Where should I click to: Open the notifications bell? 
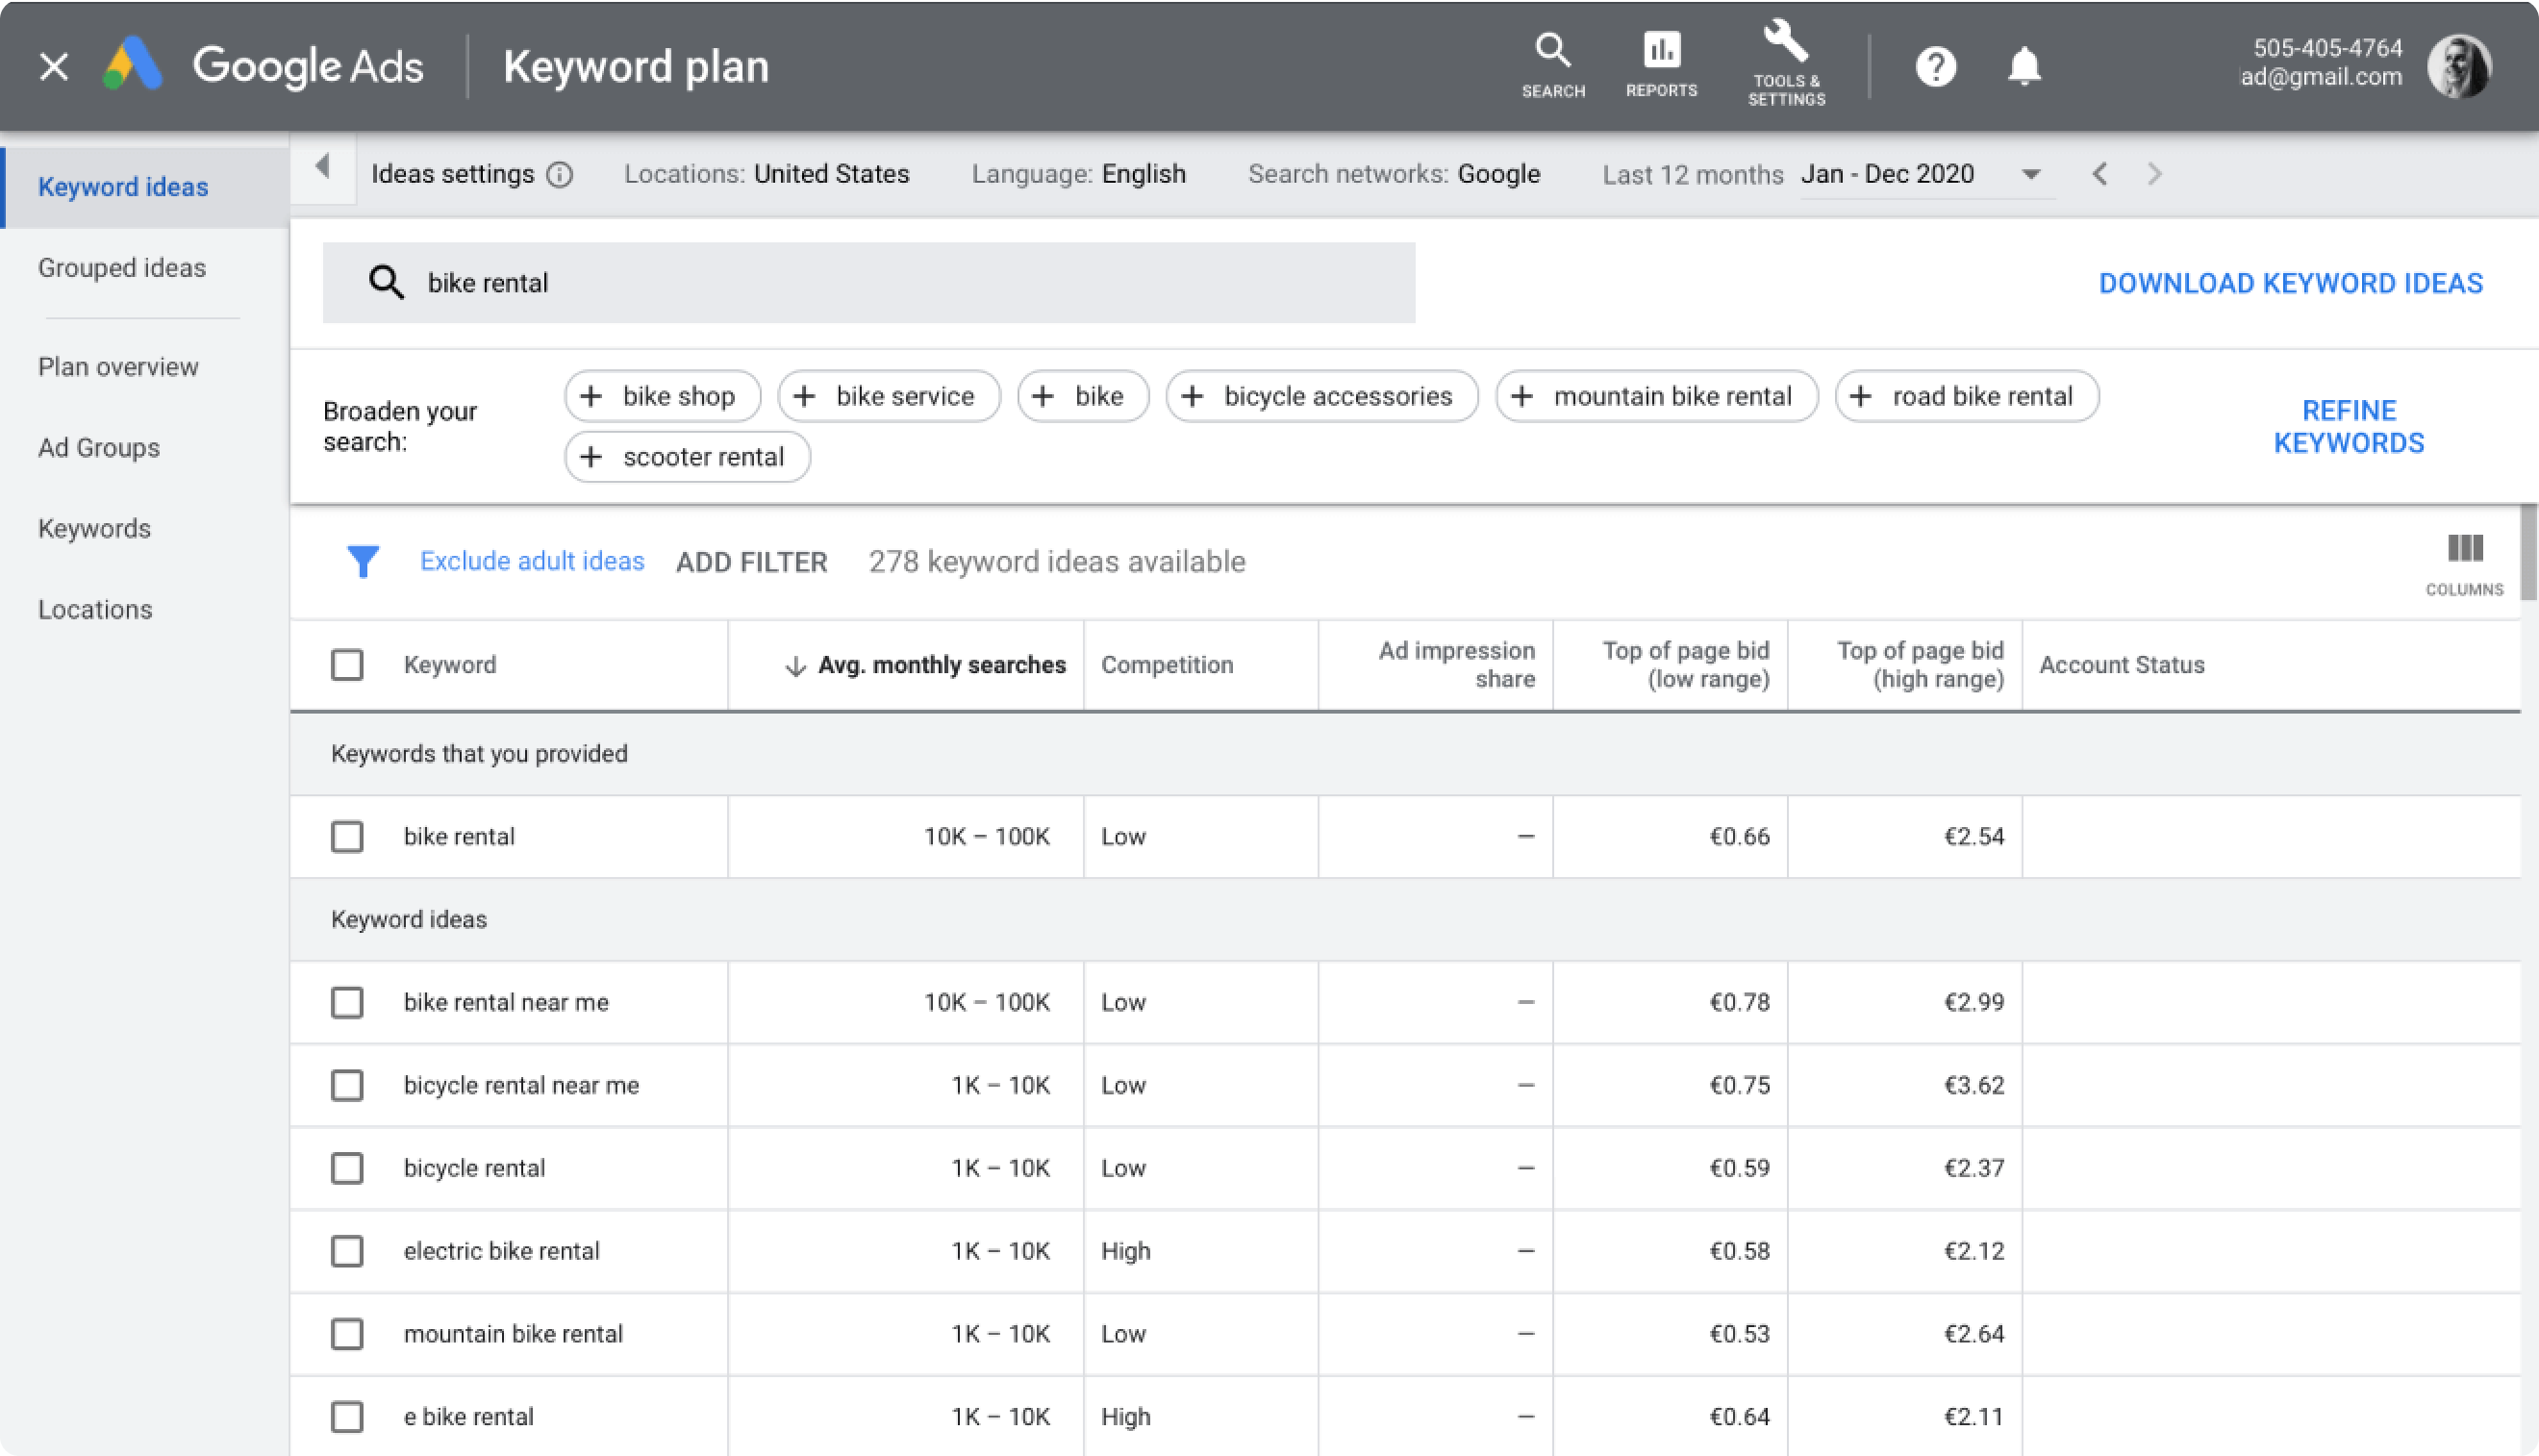pyautogui.click(x=2024, y=67)
